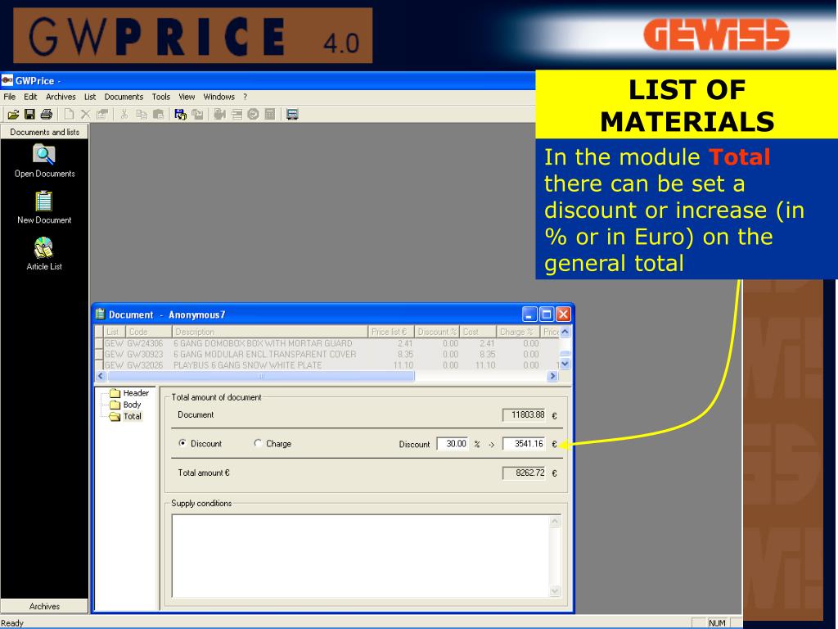
Task: Click row 'PLAYBUS 6 GANG SNOW WHITE PLATE'
Action: tap(327, 364)
